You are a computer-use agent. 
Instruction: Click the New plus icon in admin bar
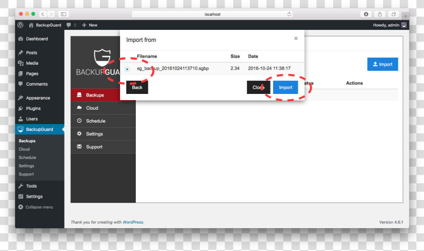pyautogui.click(x=84, y=25)
